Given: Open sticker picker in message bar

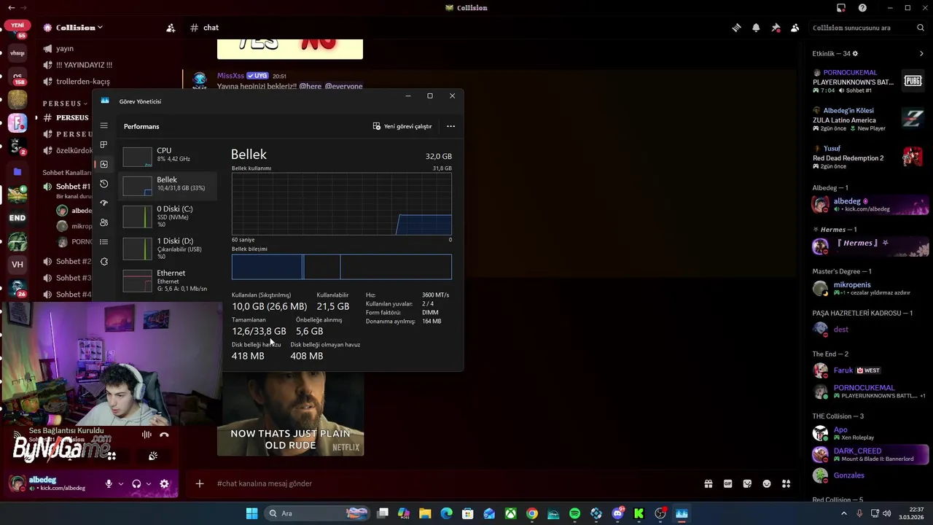Looking at the screenshot, I should (747, 483).
